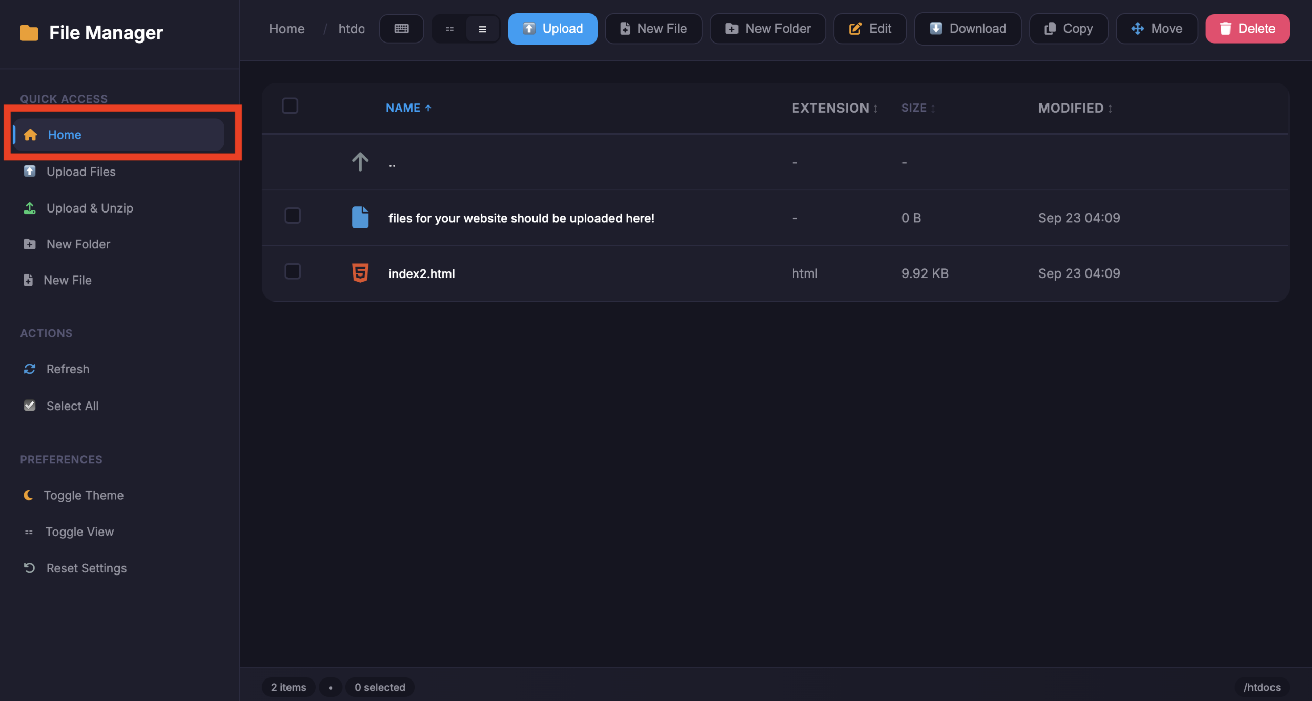This screenshot has height=701, width=1312.
Task: Switch to grid view icon
Action: coord(449,29)
